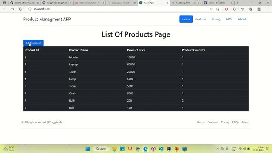
Task: Open the Collections icon in browser toolbar
Action: 251,9
